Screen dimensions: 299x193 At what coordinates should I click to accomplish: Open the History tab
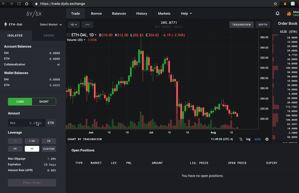point(142,14)
